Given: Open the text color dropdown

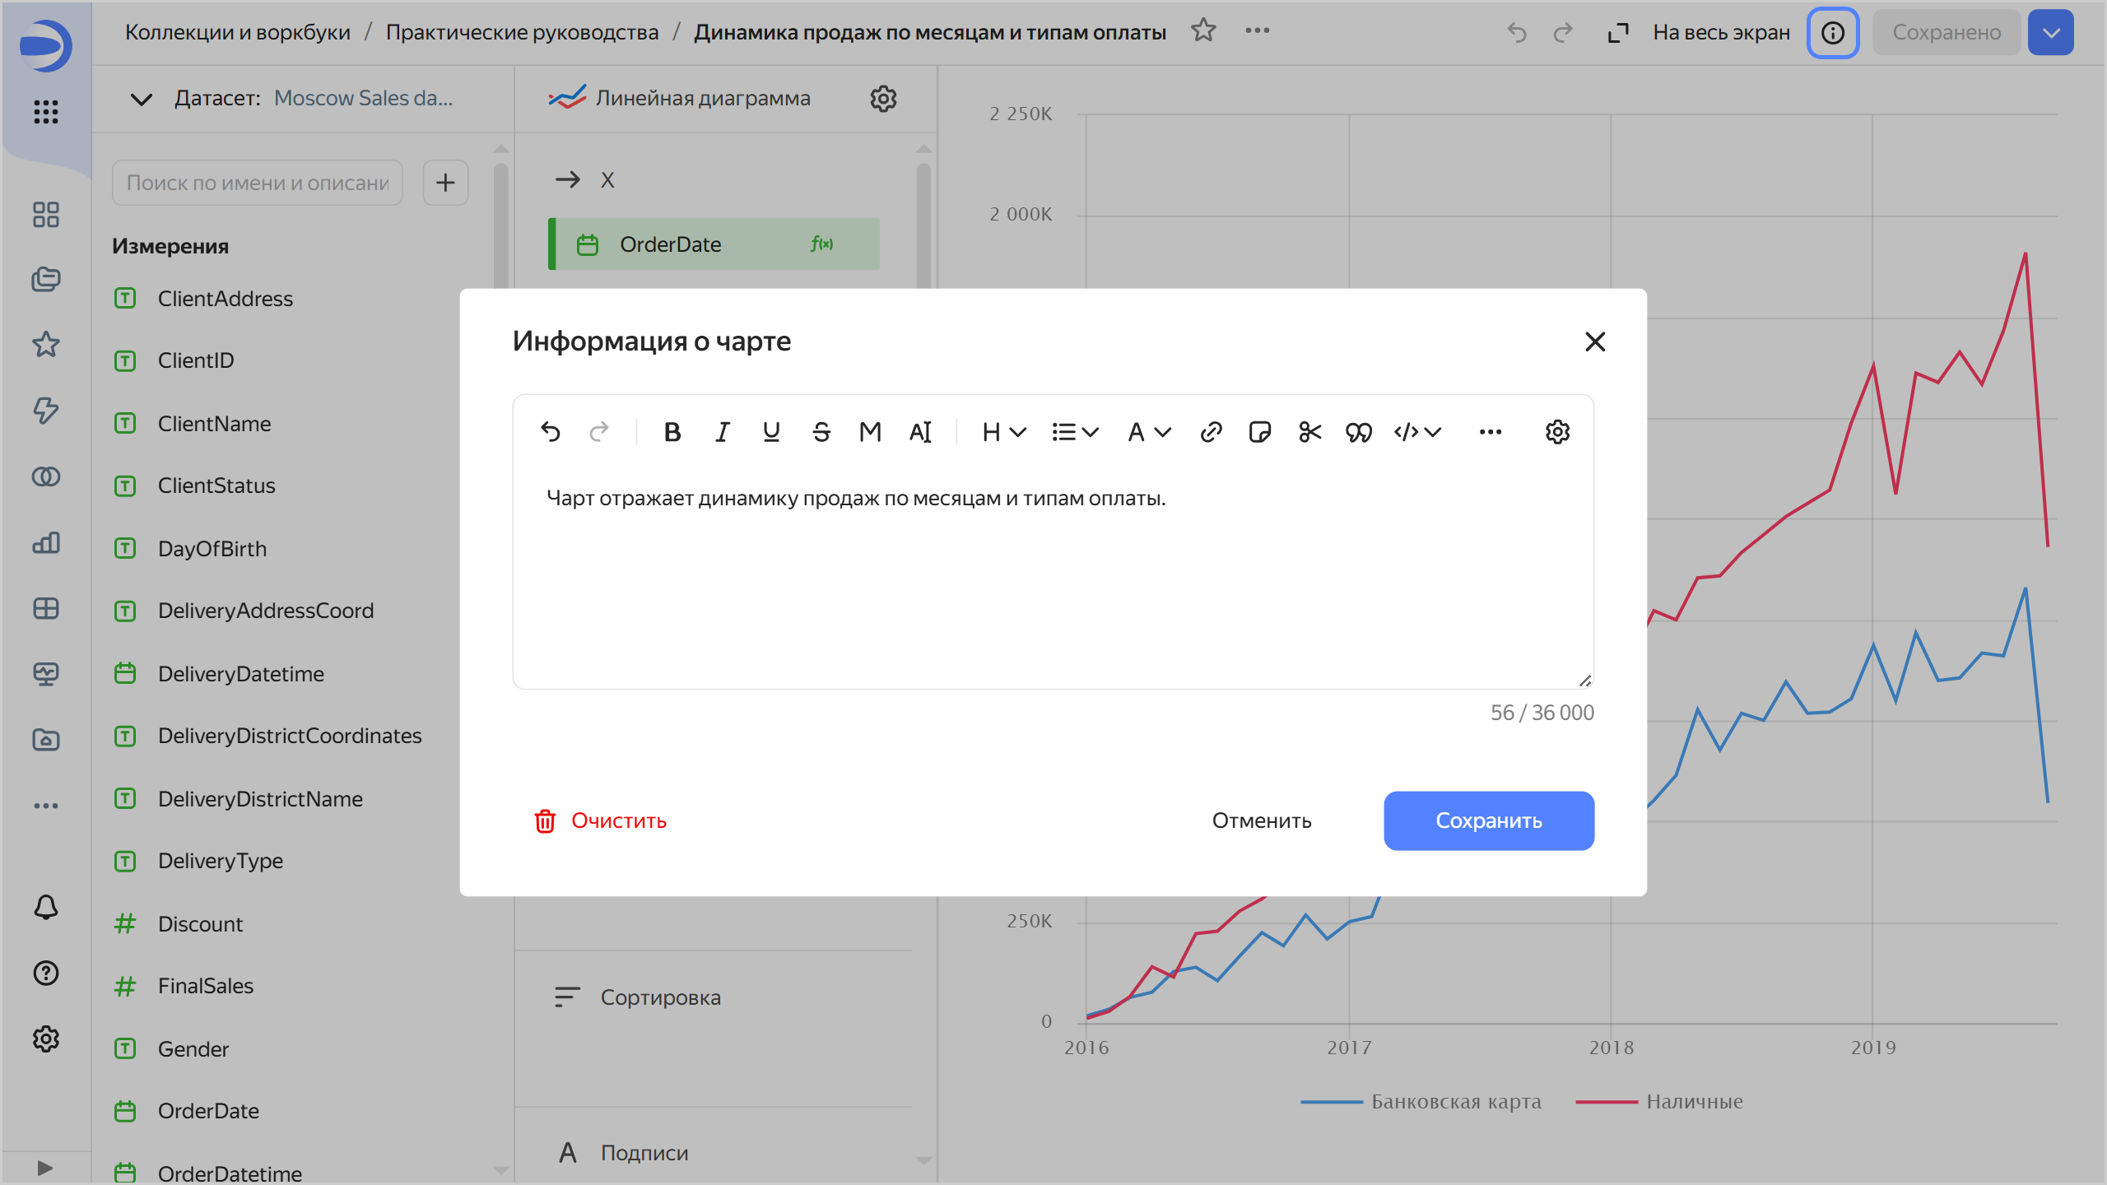Looking at the screenshot, I should point(1149,432).
